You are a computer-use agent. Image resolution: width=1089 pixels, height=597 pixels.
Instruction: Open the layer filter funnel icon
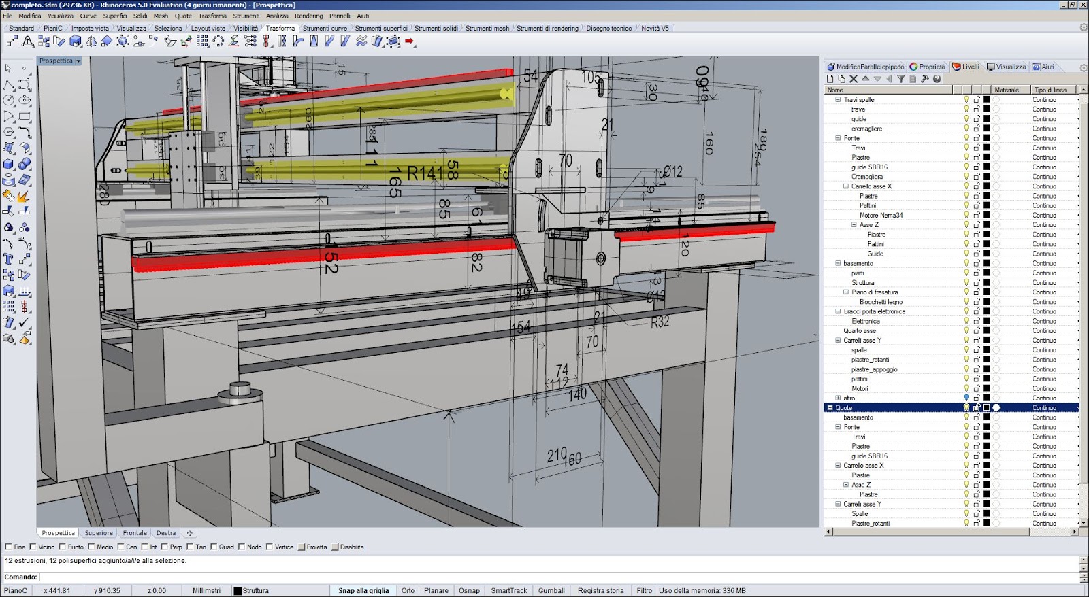click(900, 79)
